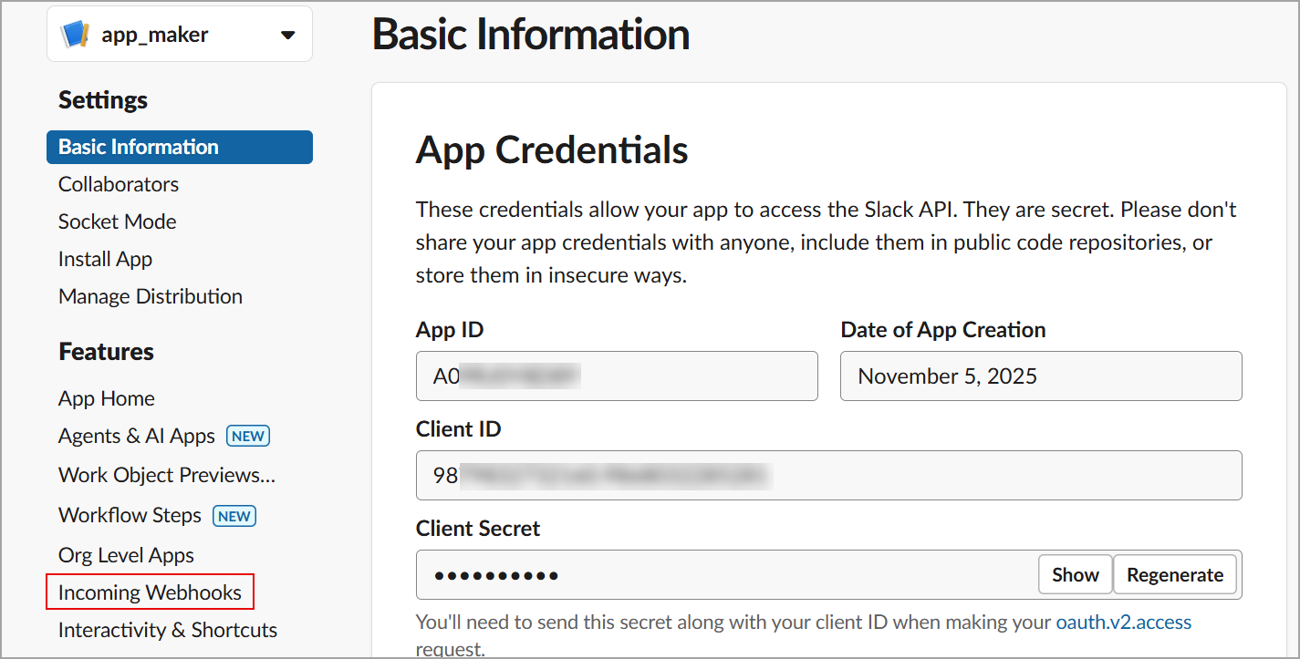
Task: Open Interactivity & Shortcuts page
Action: click(x=168, y=630)
